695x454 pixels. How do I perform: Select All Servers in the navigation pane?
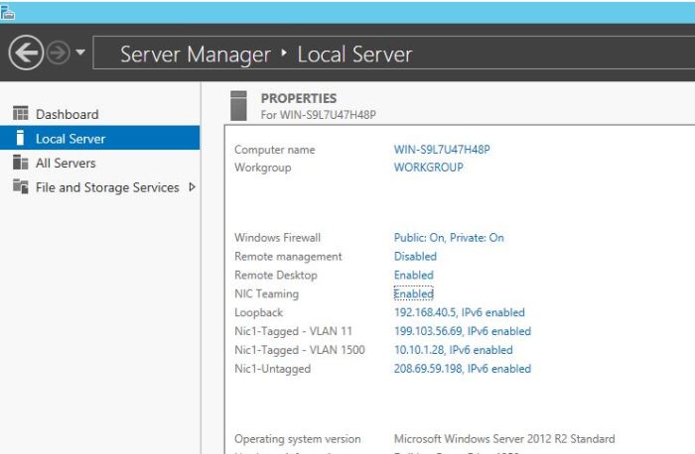[66, 163]
